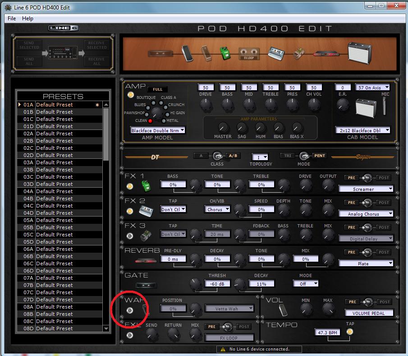Click the VOL pedal icon
The height and width of the screenshot is (356, 408).
(283, 310)
